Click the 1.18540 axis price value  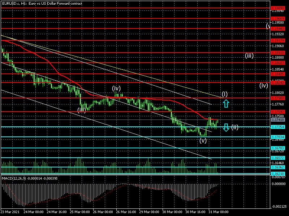pyautogui.click(x=278, y=69)
